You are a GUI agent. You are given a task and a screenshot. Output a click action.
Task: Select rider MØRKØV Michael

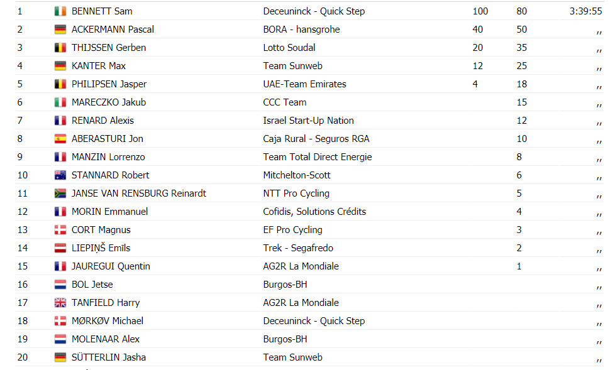coord(108,321)
